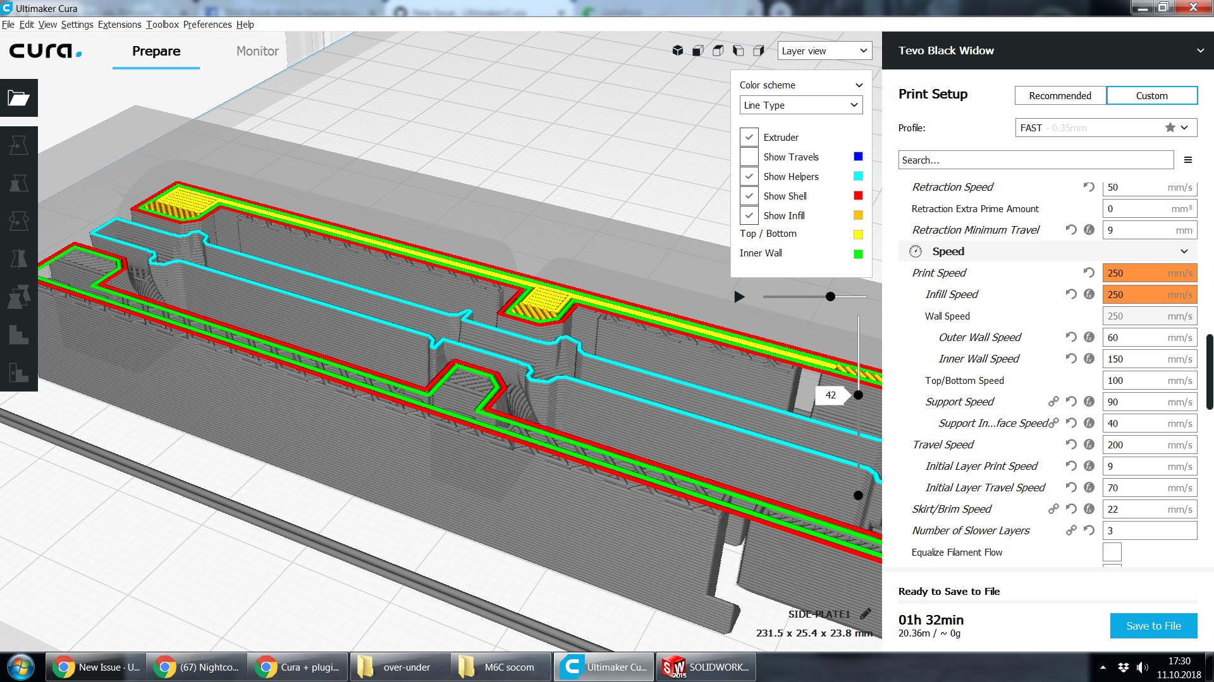Enable the Show Travels checkbox
1214x682 pixels.
pyautogui.click(x=749, y=157)
